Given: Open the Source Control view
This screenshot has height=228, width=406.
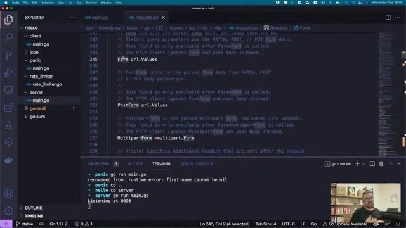Looking at the screenshot, I should 8,55.
